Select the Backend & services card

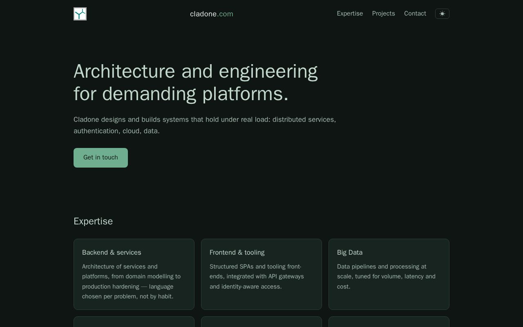coord(134,274)
